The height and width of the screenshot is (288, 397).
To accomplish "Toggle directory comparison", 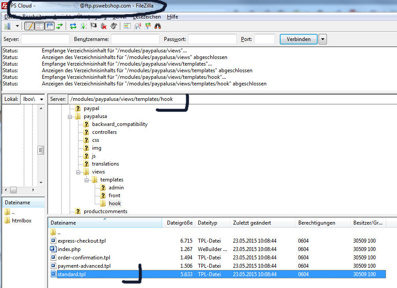I will 137,26.
